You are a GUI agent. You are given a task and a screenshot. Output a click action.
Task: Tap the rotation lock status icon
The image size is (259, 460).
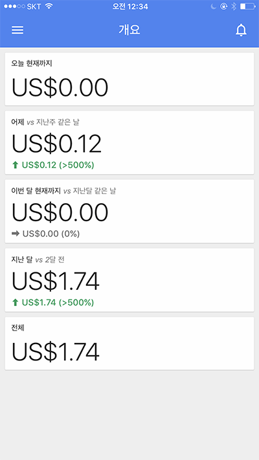[224, 6]
